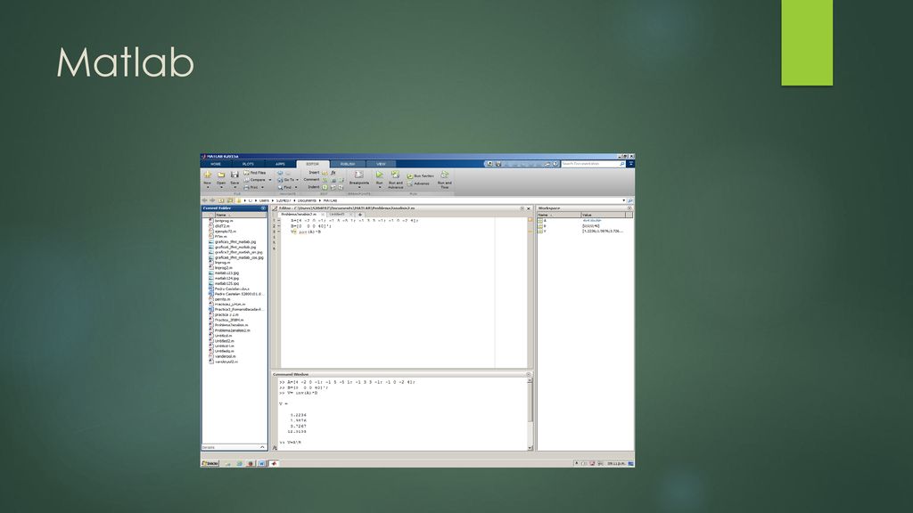
Task: Select vanderpol.m in Current Folder
Action: (x=226, y=356)
